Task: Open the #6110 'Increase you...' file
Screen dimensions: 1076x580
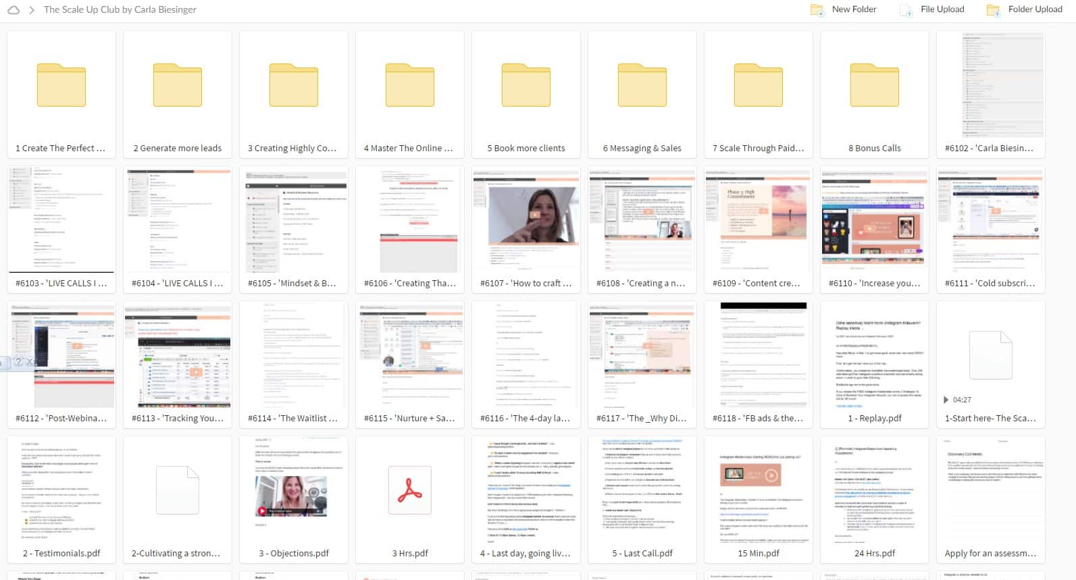Action: coord(874,220)
